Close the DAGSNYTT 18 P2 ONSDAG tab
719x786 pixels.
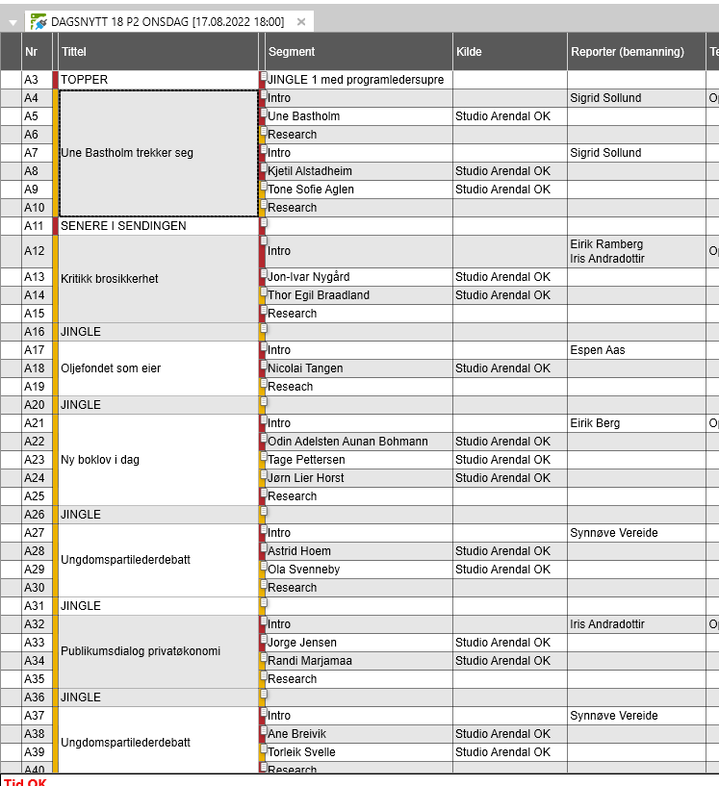click(x=301, y=21)
